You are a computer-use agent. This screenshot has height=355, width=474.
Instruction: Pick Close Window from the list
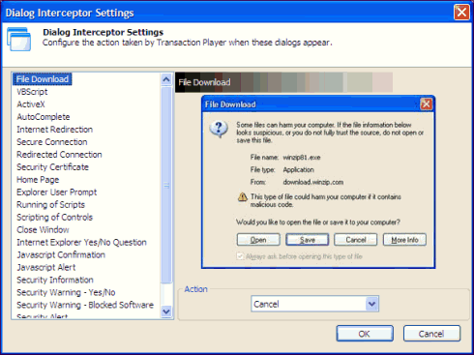coord(43,230)
